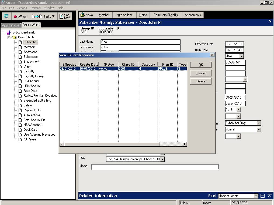Click the Memo input field
The image size is (274, 205).
155,167
